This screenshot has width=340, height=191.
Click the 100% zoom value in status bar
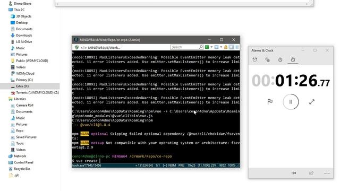tap(232, 165)
